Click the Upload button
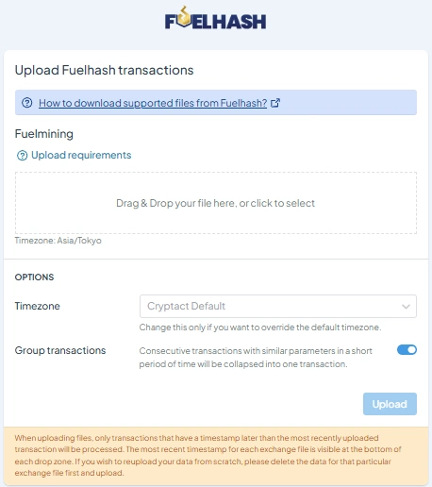Screen dimensions: 432x487 (390, 404)
